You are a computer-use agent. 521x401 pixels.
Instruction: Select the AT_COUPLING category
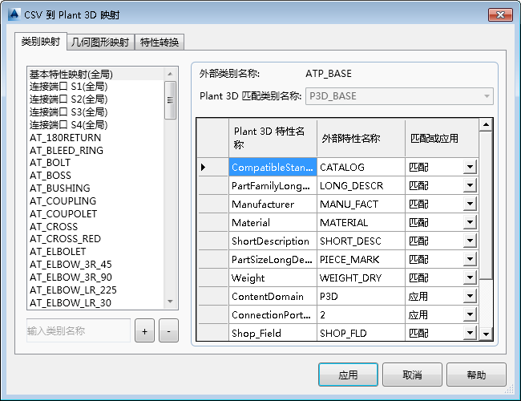point(95,200)
